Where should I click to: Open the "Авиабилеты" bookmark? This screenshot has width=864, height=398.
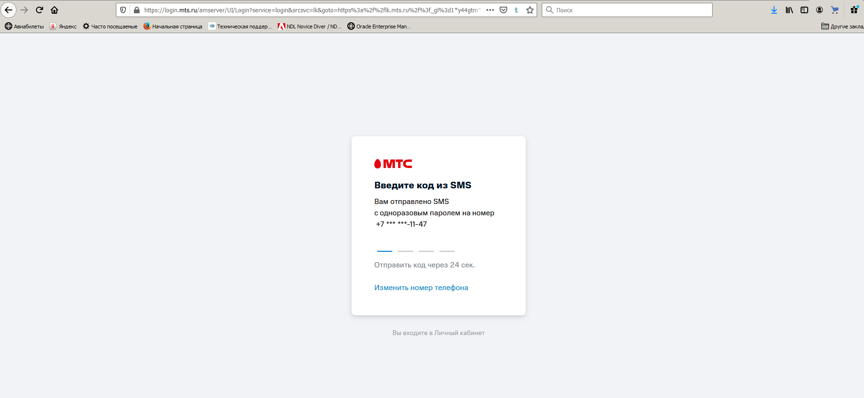point(24,27)
